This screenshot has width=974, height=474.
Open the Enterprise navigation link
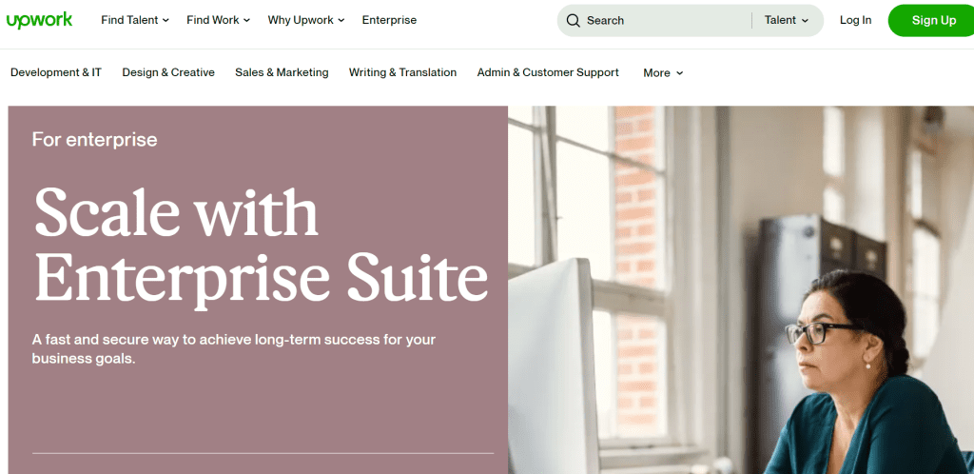point(389,20)
